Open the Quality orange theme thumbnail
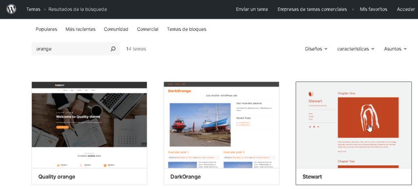 point(89,125)
